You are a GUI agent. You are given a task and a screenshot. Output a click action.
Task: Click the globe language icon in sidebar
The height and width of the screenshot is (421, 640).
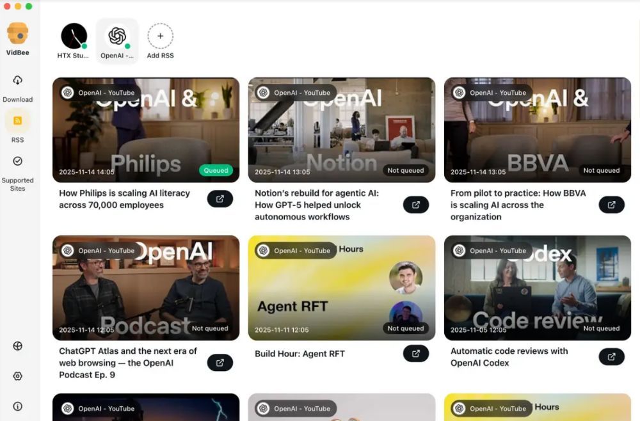point(17,346)
